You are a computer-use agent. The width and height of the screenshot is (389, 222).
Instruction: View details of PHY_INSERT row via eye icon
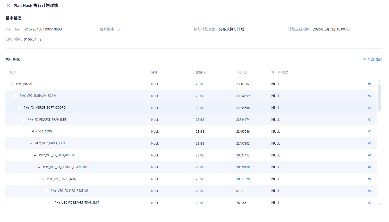369,84
